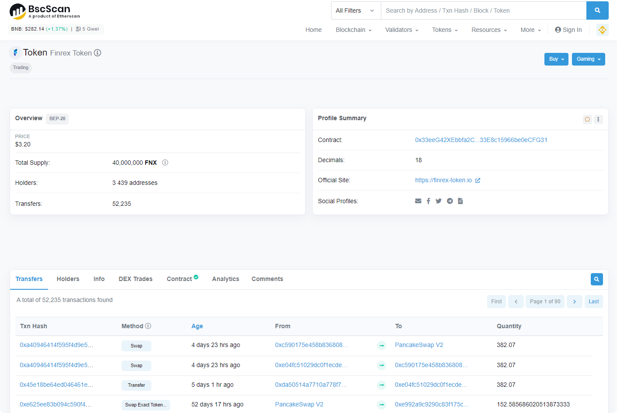This screenshot has height=413, width=617.
Task: Click the 52,235 transfers value in Overview
Action: point(122,204)
